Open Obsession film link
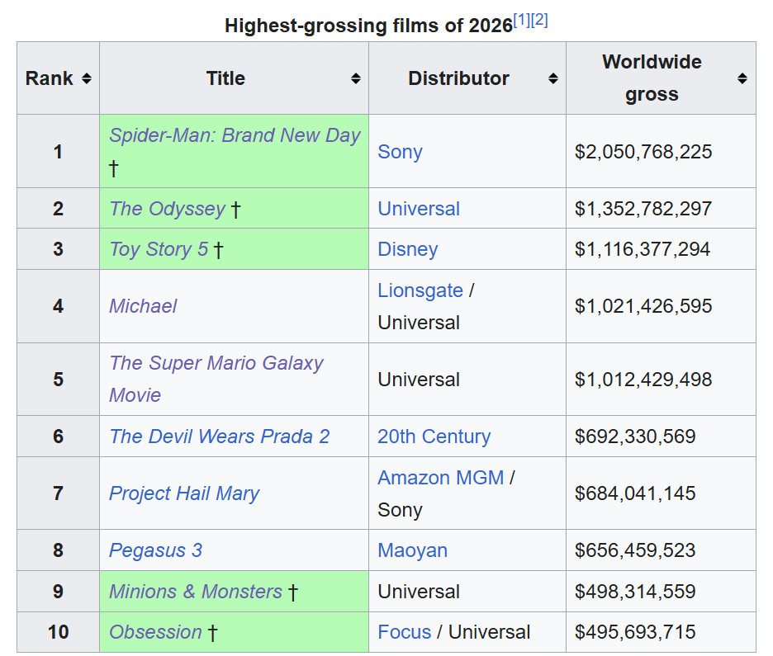This screenshot has height=656, width=773. [155, 632]
